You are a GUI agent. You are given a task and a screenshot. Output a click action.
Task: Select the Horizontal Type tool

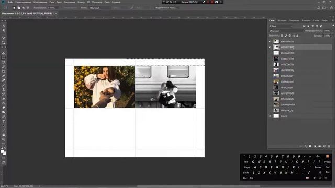pyautogui.click(x=4, y=121)
